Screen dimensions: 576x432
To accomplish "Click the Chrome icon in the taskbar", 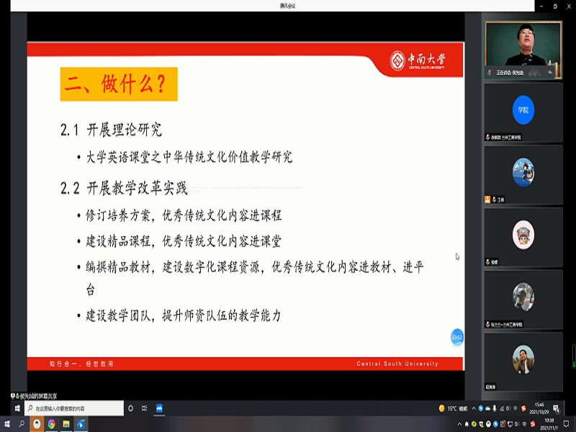I will point(51,424).
